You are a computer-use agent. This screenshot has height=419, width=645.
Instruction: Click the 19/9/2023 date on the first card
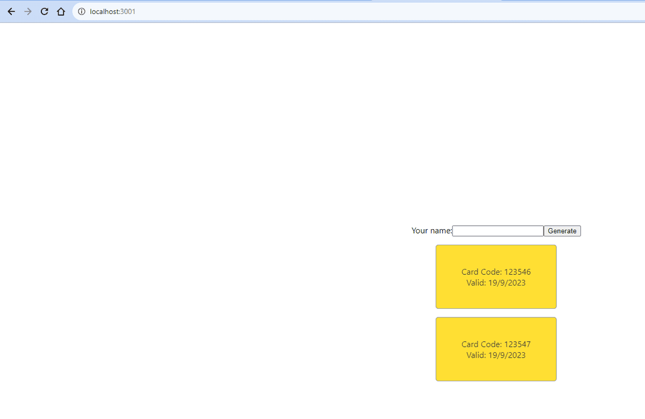point(506,283)
